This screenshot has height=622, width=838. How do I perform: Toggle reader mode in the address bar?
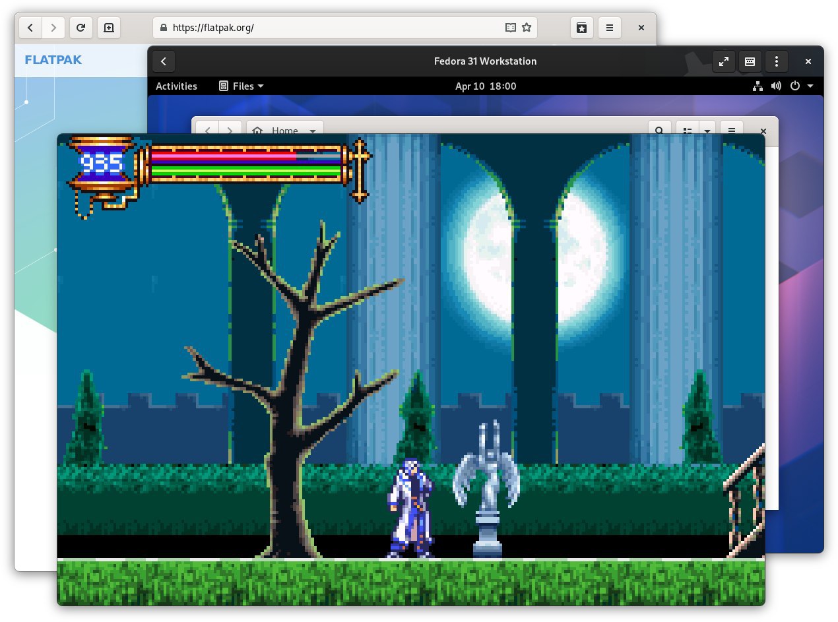point(510,28)
